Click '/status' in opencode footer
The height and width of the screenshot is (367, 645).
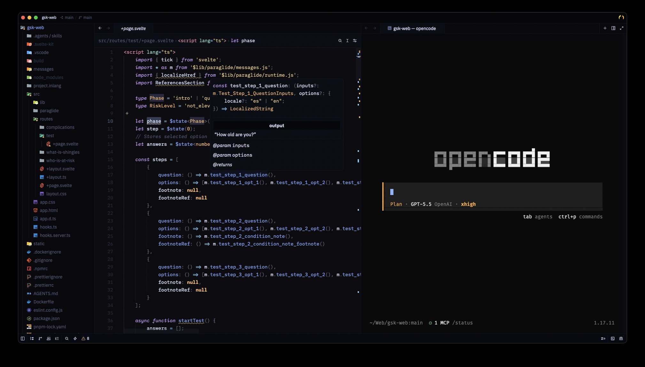462,323
